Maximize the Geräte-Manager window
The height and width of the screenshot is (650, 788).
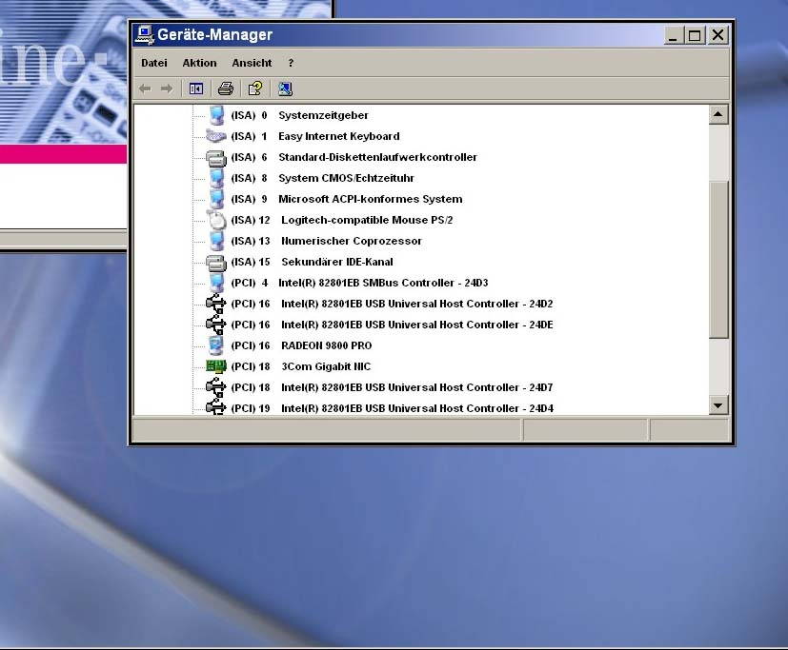pos(695,35)
